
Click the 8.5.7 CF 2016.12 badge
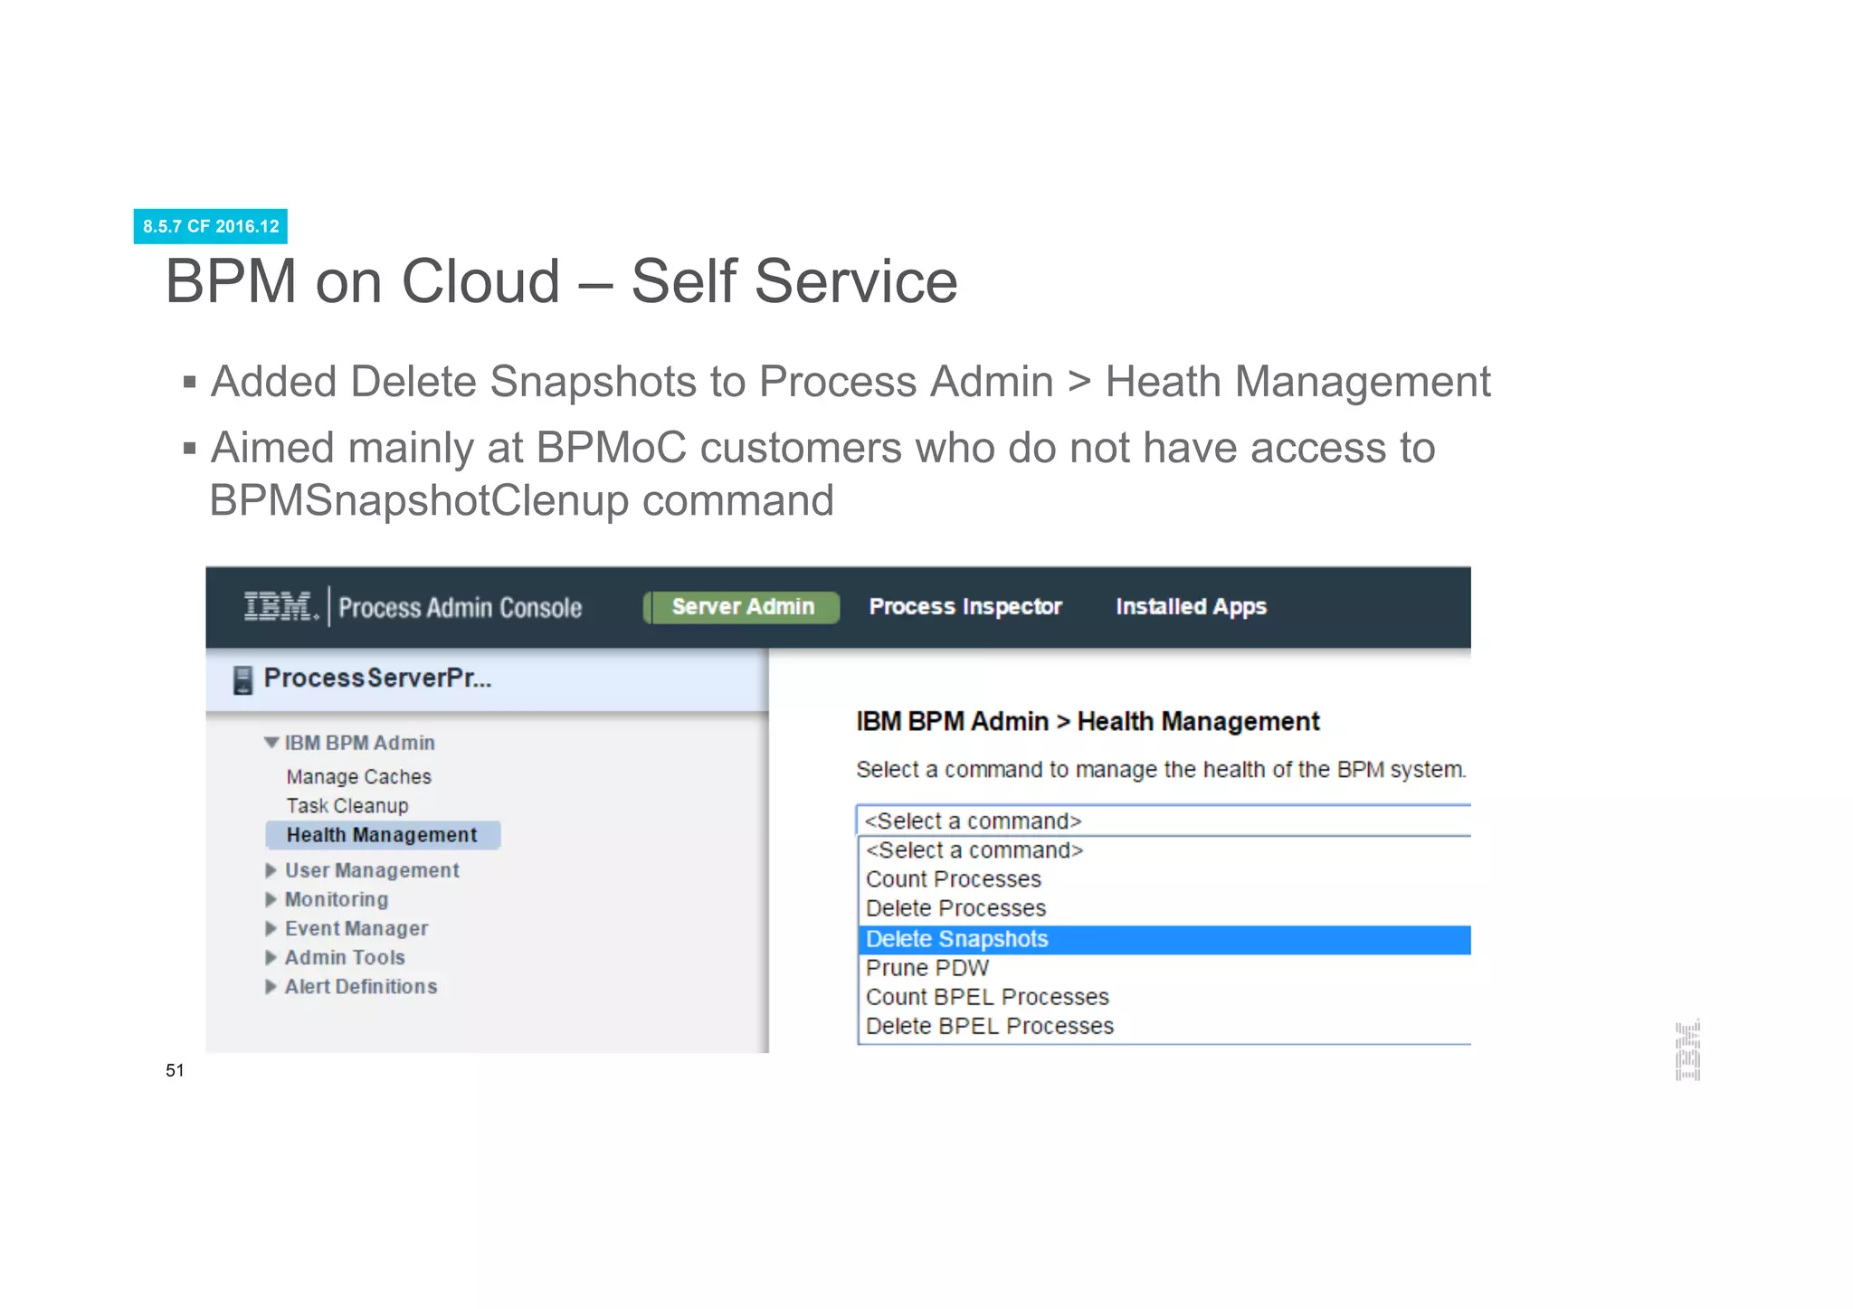pyautogui.click(x=211, y=226)
